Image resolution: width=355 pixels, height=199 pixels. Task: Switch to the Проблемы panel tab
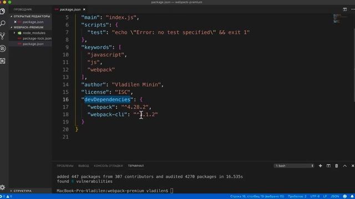pyautogui.click(x=65, y=166)
